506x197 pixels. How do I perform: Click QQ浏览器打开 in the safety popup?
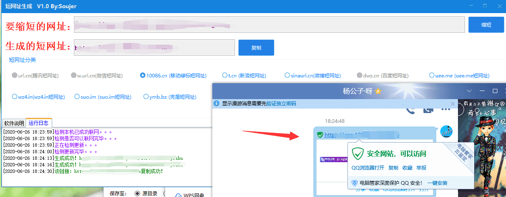(x=368, y=168)
